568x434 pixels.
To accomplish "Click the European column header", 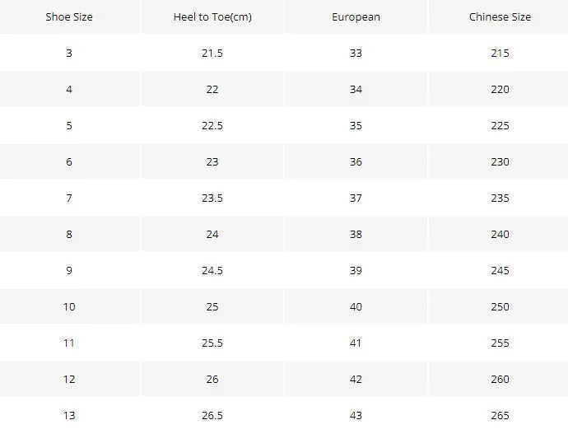I will 356,17.
